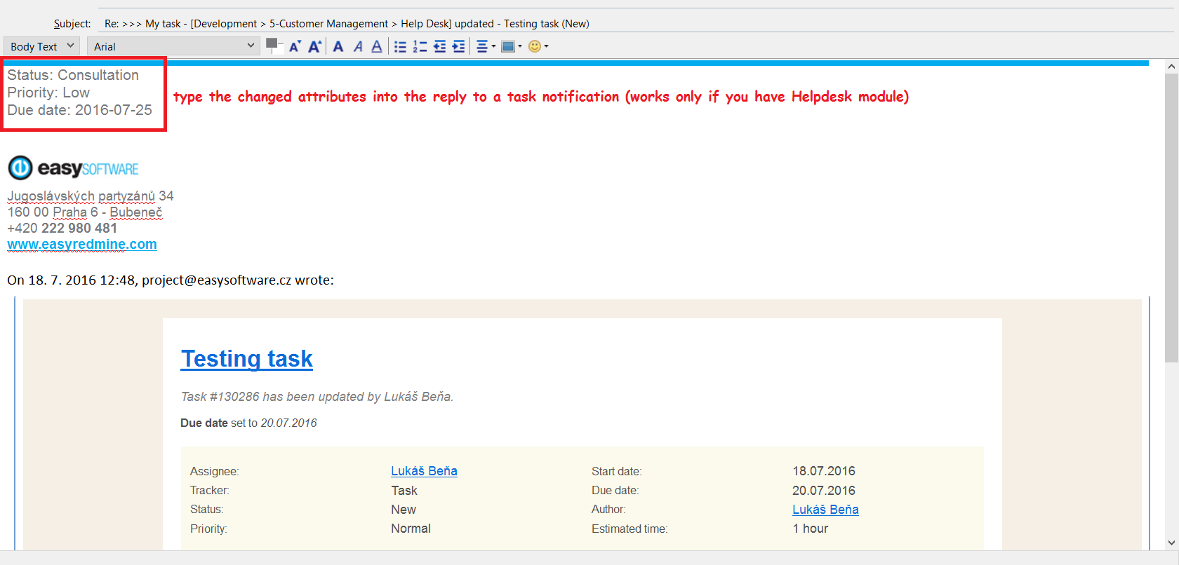Image resolution: width=1179 pixels, height=565 pixels.
Task: Outdent the selected text
Action: (439, 46)
